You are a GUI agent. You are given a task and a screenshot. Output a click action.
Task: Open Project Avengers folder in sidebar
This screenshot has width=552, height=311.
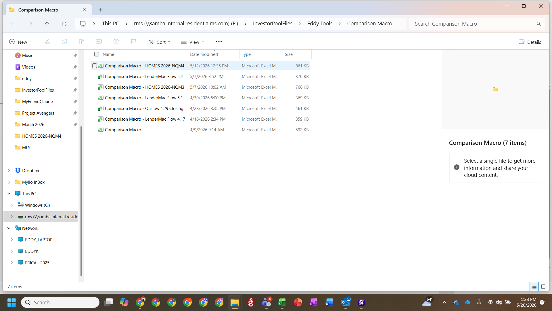38,113
